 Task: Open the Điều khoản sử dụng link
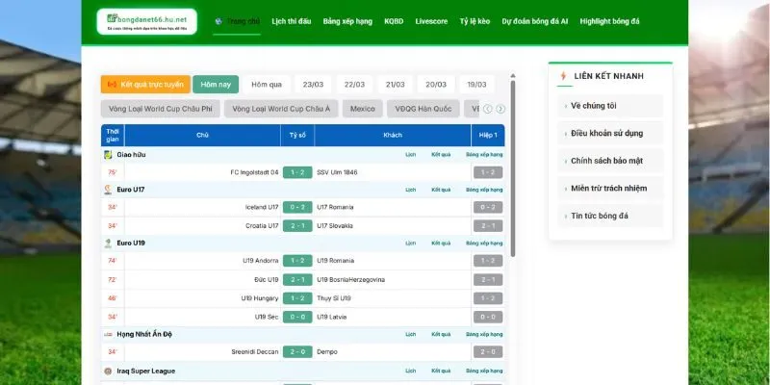coord(610,133)
